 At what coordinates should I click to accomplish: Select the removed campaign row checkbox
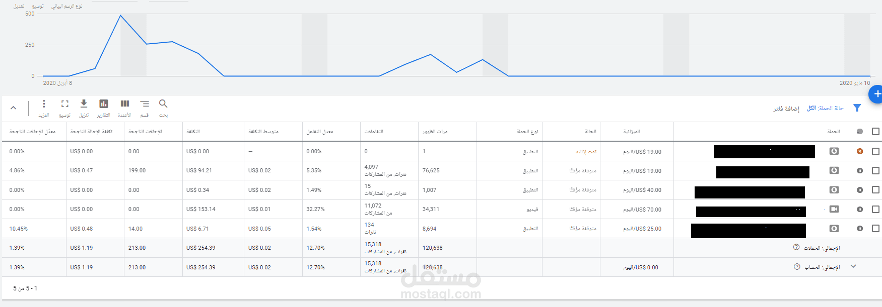875,151
